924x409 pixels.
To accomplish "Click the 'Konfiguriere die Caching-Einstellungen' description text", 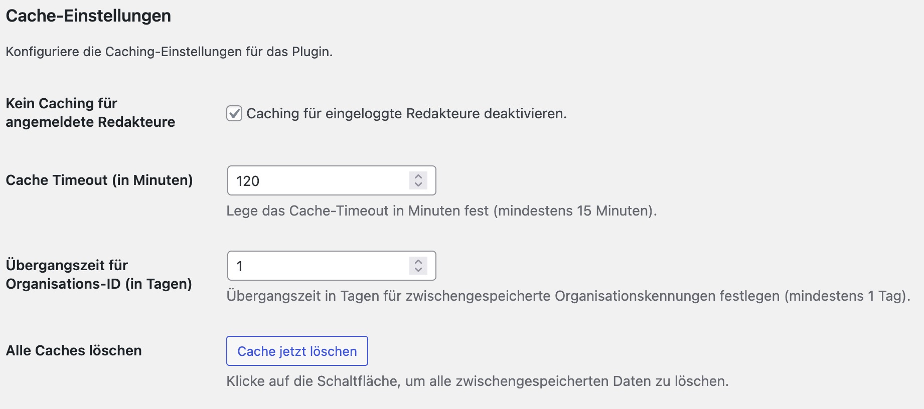I will 169,52.
